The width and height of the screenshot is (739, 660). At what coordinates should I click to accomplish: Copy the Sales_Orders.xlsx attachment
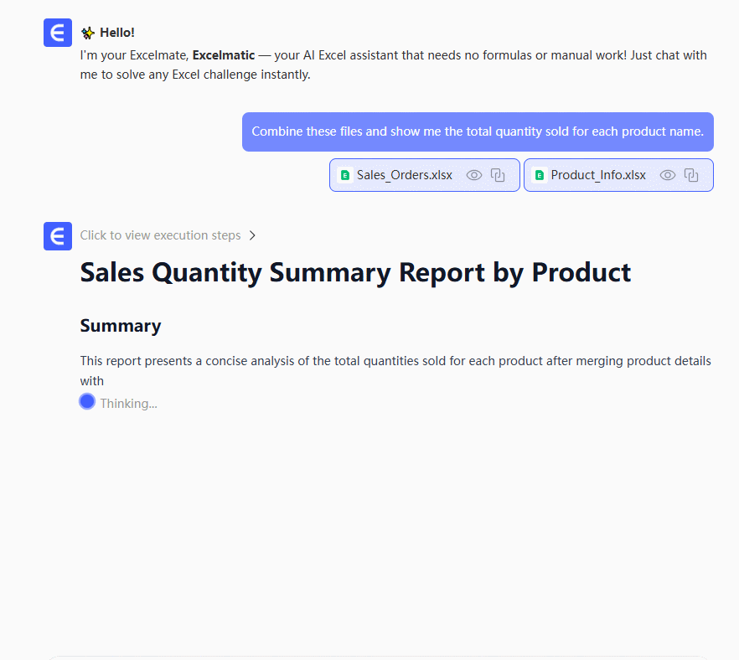point(498,175)
